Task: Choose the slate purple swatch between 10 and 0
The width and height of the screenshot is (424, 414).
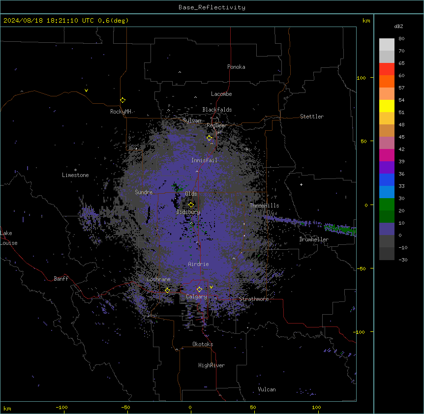Action: tap(387, 229)
